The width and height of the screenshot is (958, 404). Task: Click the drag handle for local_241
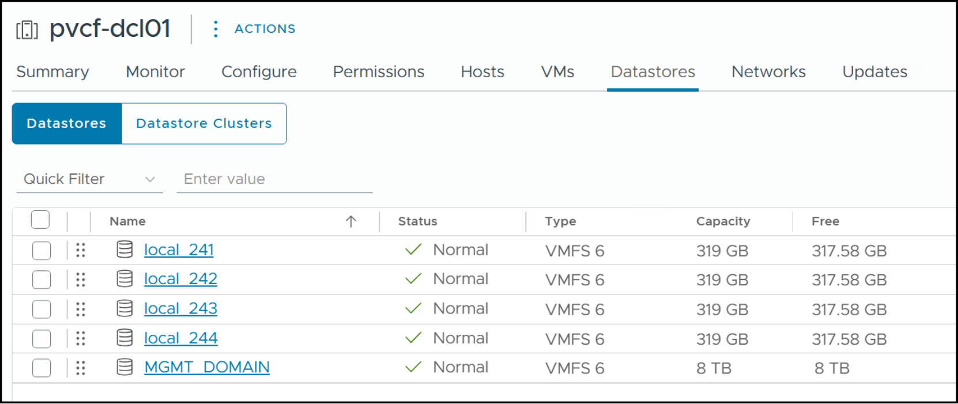pos(81,250)
